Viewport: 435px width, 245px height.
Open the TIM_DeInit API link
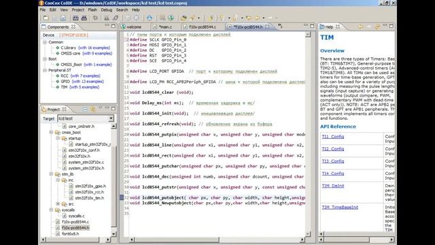pos(333,186)
